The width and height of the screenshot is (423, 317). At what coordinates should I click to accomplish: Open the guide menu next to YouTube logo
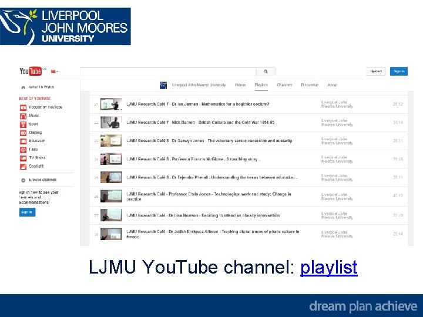point(55,72)
